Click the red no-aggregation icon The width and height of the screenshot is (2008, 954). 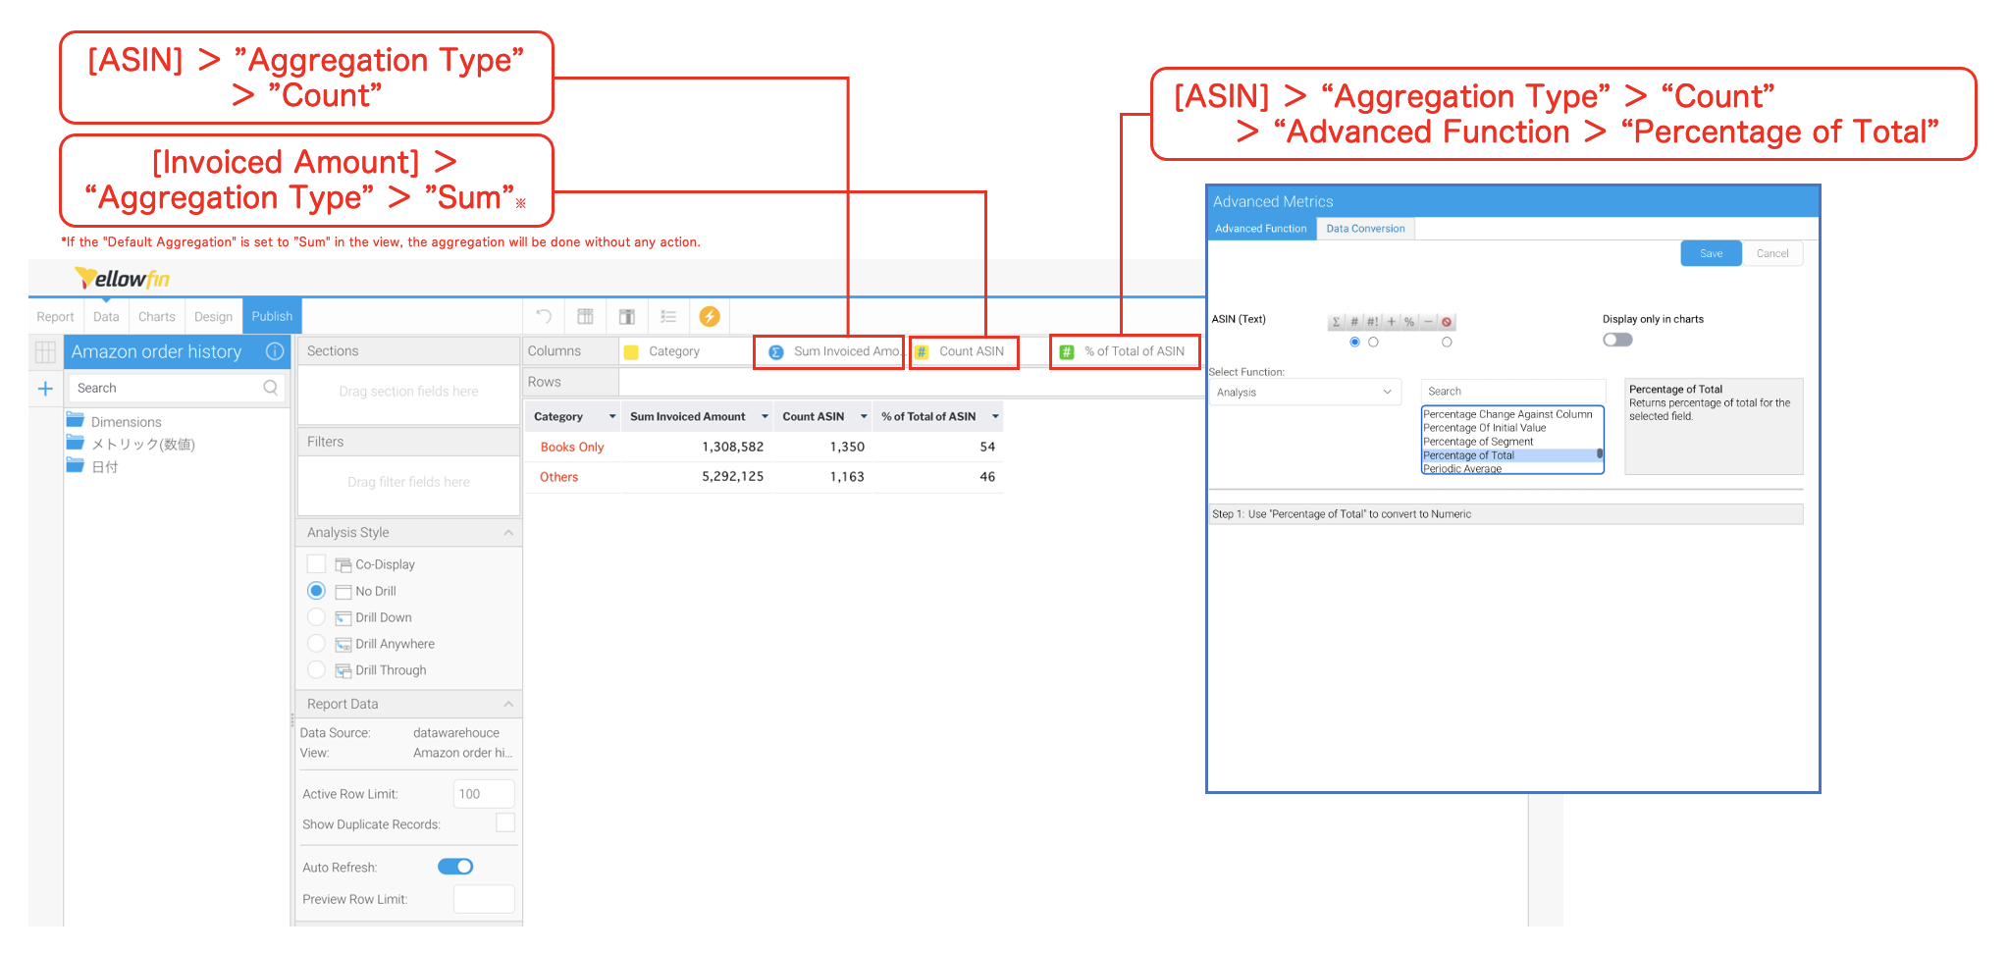coord(1447,322)
